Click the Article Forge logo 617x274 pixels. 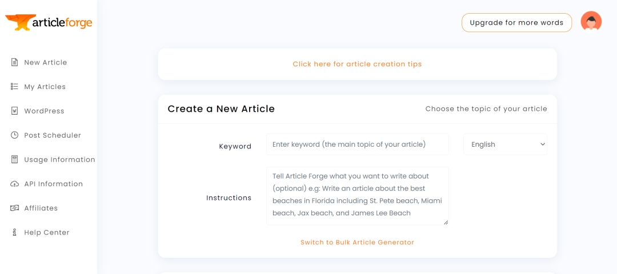click(x=49, y=22)
